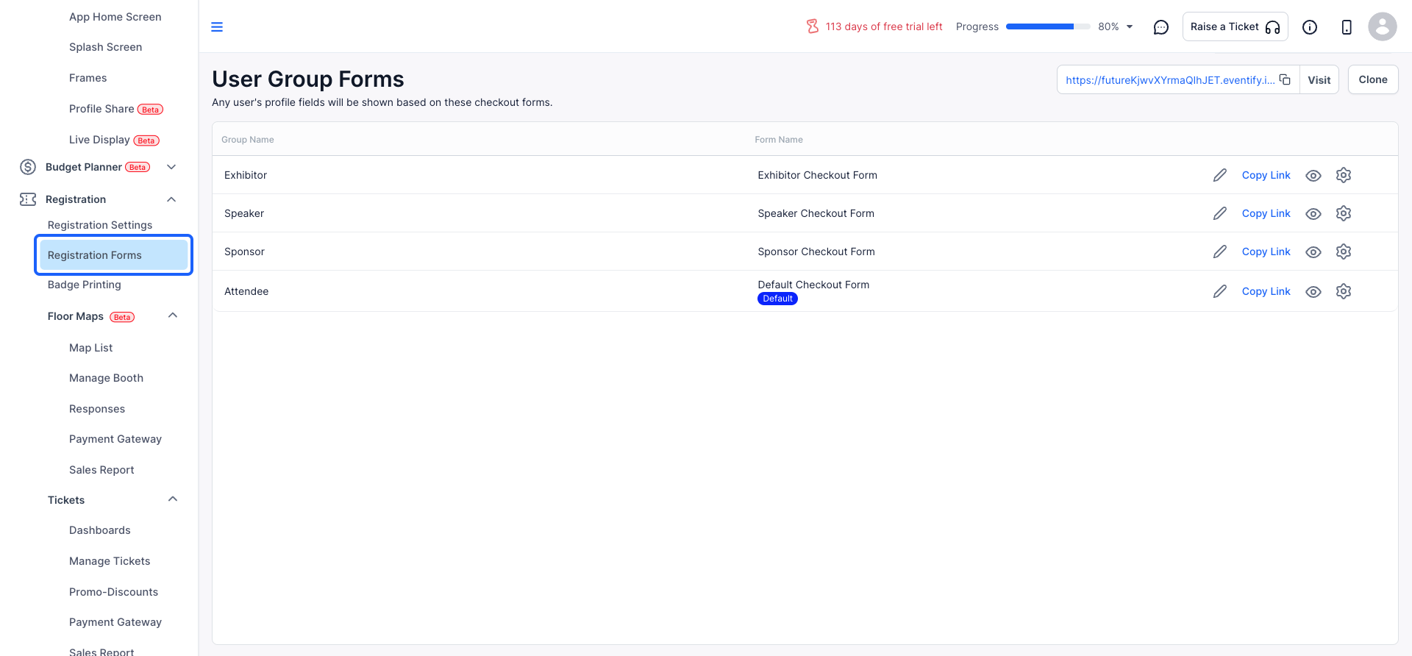The height and width of the screenshot is (656, 1412).
Task: Click the event URL link
Action: [1170, 80]
